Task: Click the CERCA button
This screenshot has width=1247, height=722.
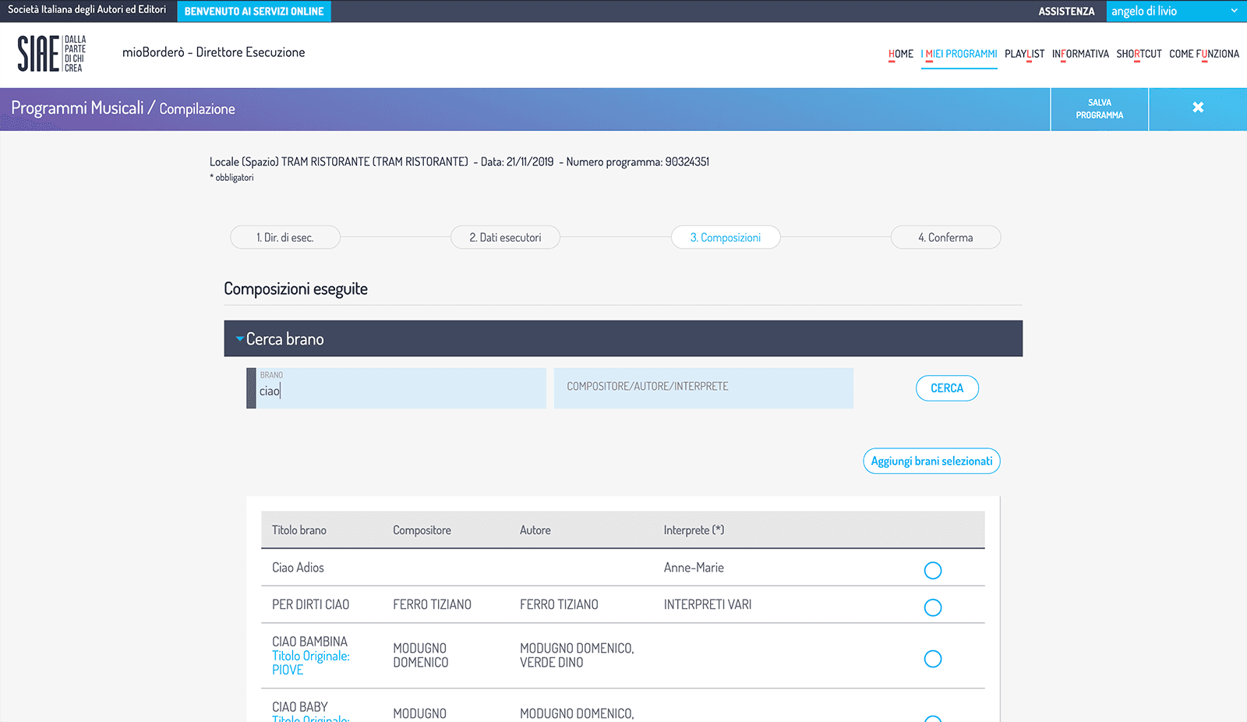Action: click(947, 388)
